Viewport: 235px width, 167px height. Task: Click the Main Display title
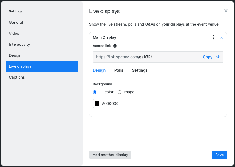coord(104,37)
